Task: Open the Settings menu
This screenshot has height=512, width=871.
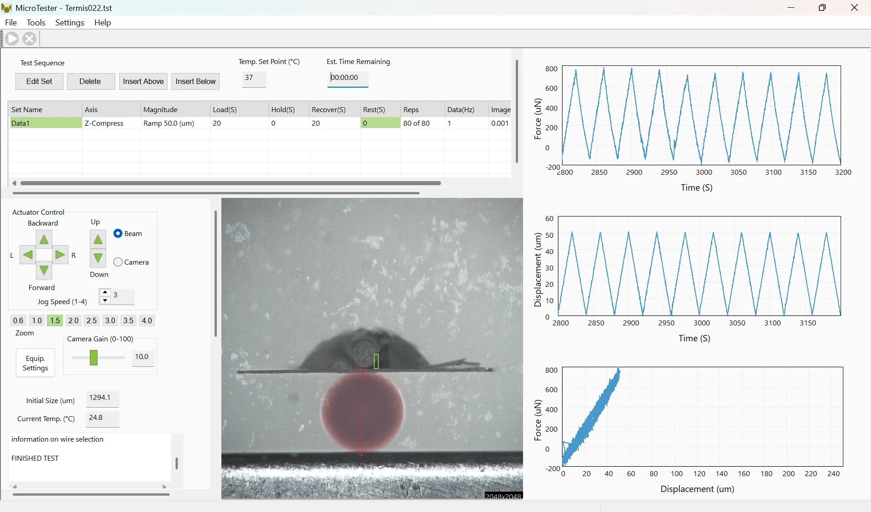Action: coord(70,22)
